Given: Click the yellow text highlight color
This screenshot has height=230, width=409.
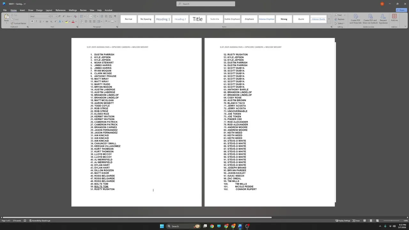Looking at the screenshot, I should coord(66,21).
